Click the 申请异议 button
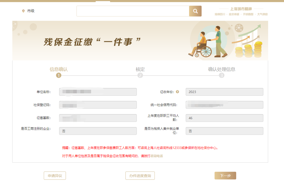 click(x=55, y=176)
